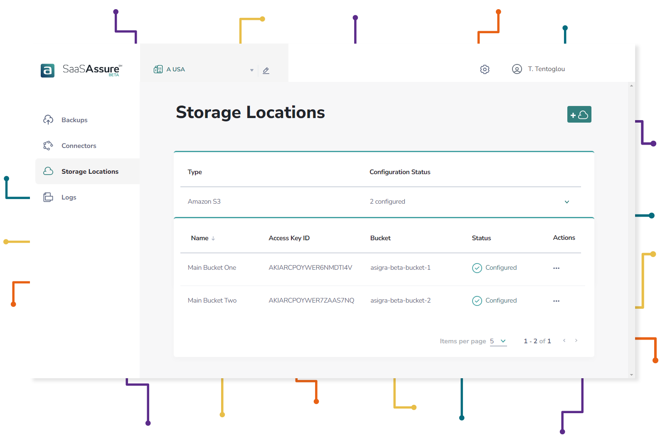The height and width of the screenshot is (436, 665).
Task: Click the Main Bucket One row name
Action: point(212,268)
